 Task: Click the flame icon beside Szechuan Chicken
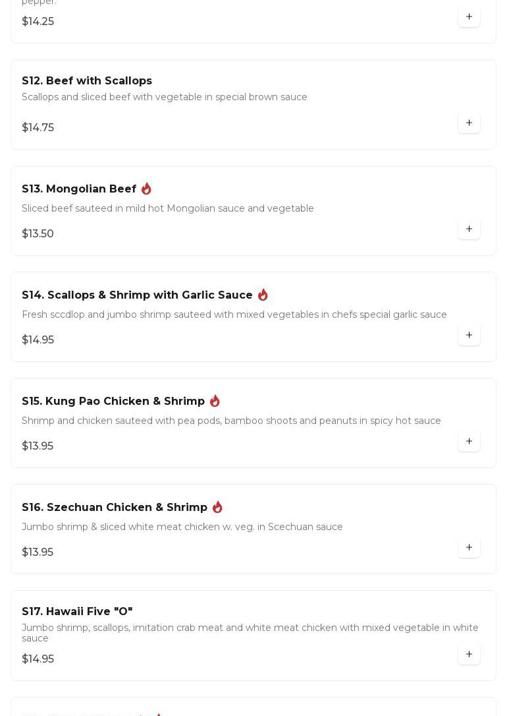coord(217,507)
